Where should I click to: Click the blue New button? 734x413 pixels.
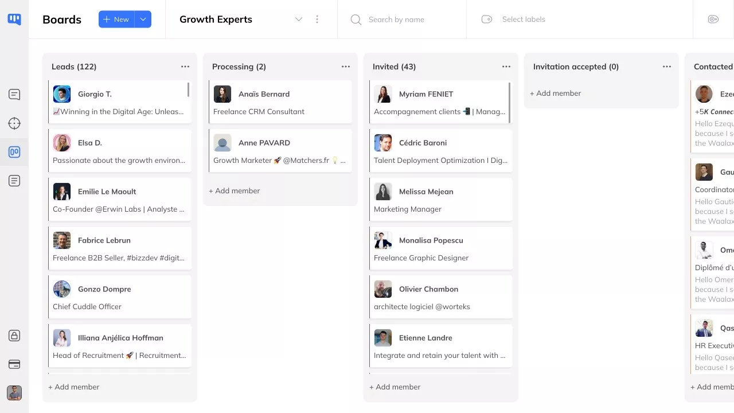116,20
